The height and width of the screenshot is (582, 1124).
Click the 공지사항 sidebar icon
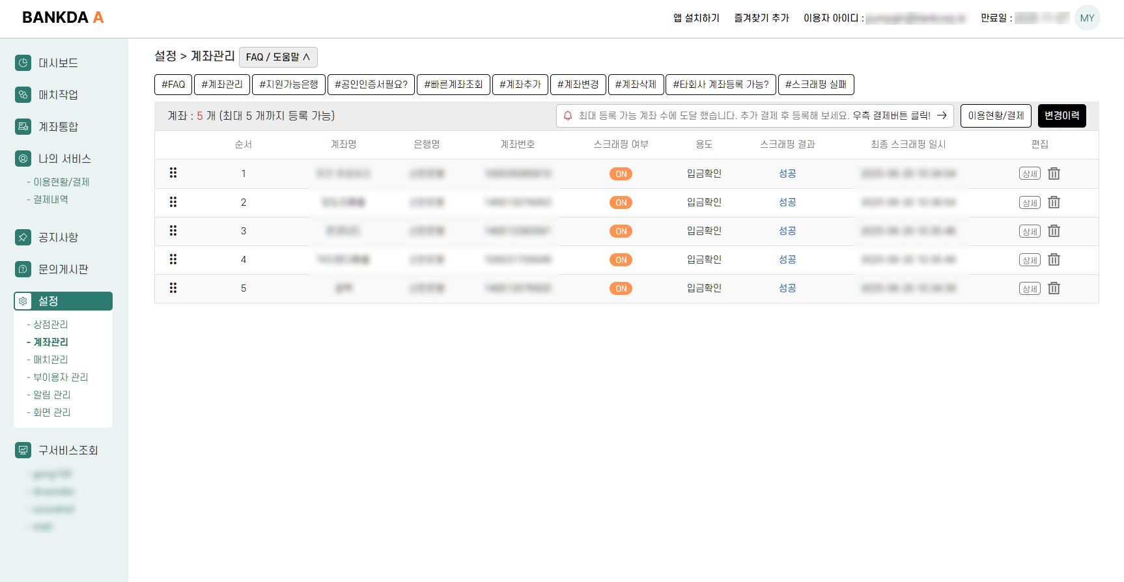(23, 237)
